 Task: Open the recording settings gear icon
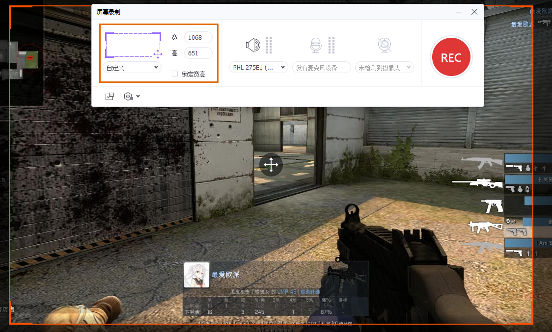coord(129,97)
